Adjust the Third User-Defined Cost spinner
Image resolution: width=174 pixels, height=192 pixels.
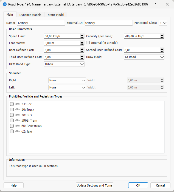pos(82,57)
